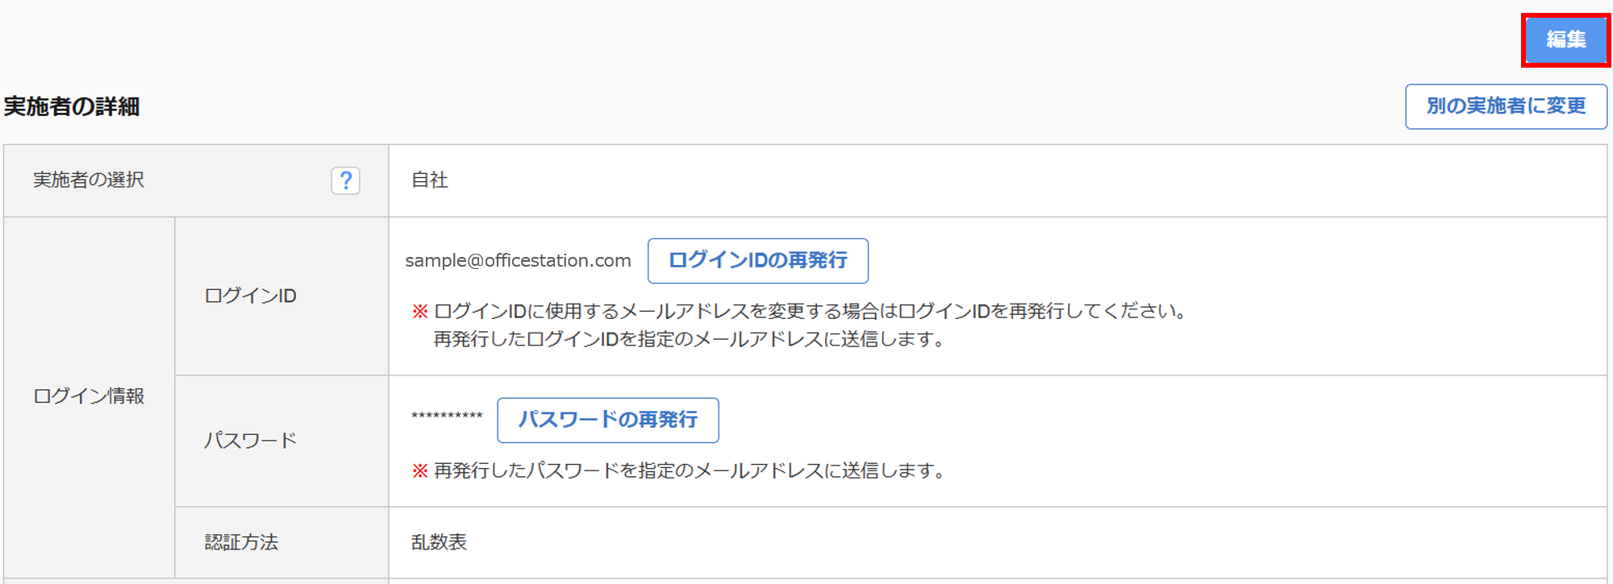The height and width of the screenshot is (584, 1613).
Task: Click the 実施者の詳細 heading
Action: (x=72, y=106)
